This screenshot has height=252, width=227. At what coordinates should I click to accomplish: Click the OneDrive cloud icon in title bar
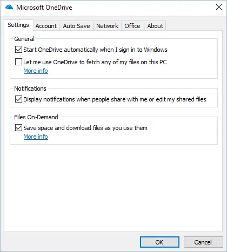pyautogui.click(x=9, y=7)
